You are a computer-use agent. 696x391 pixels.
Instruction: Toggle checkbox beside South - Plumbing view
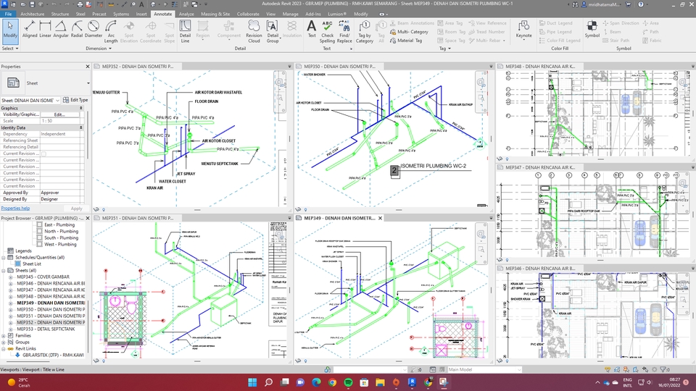coord(39,237)
